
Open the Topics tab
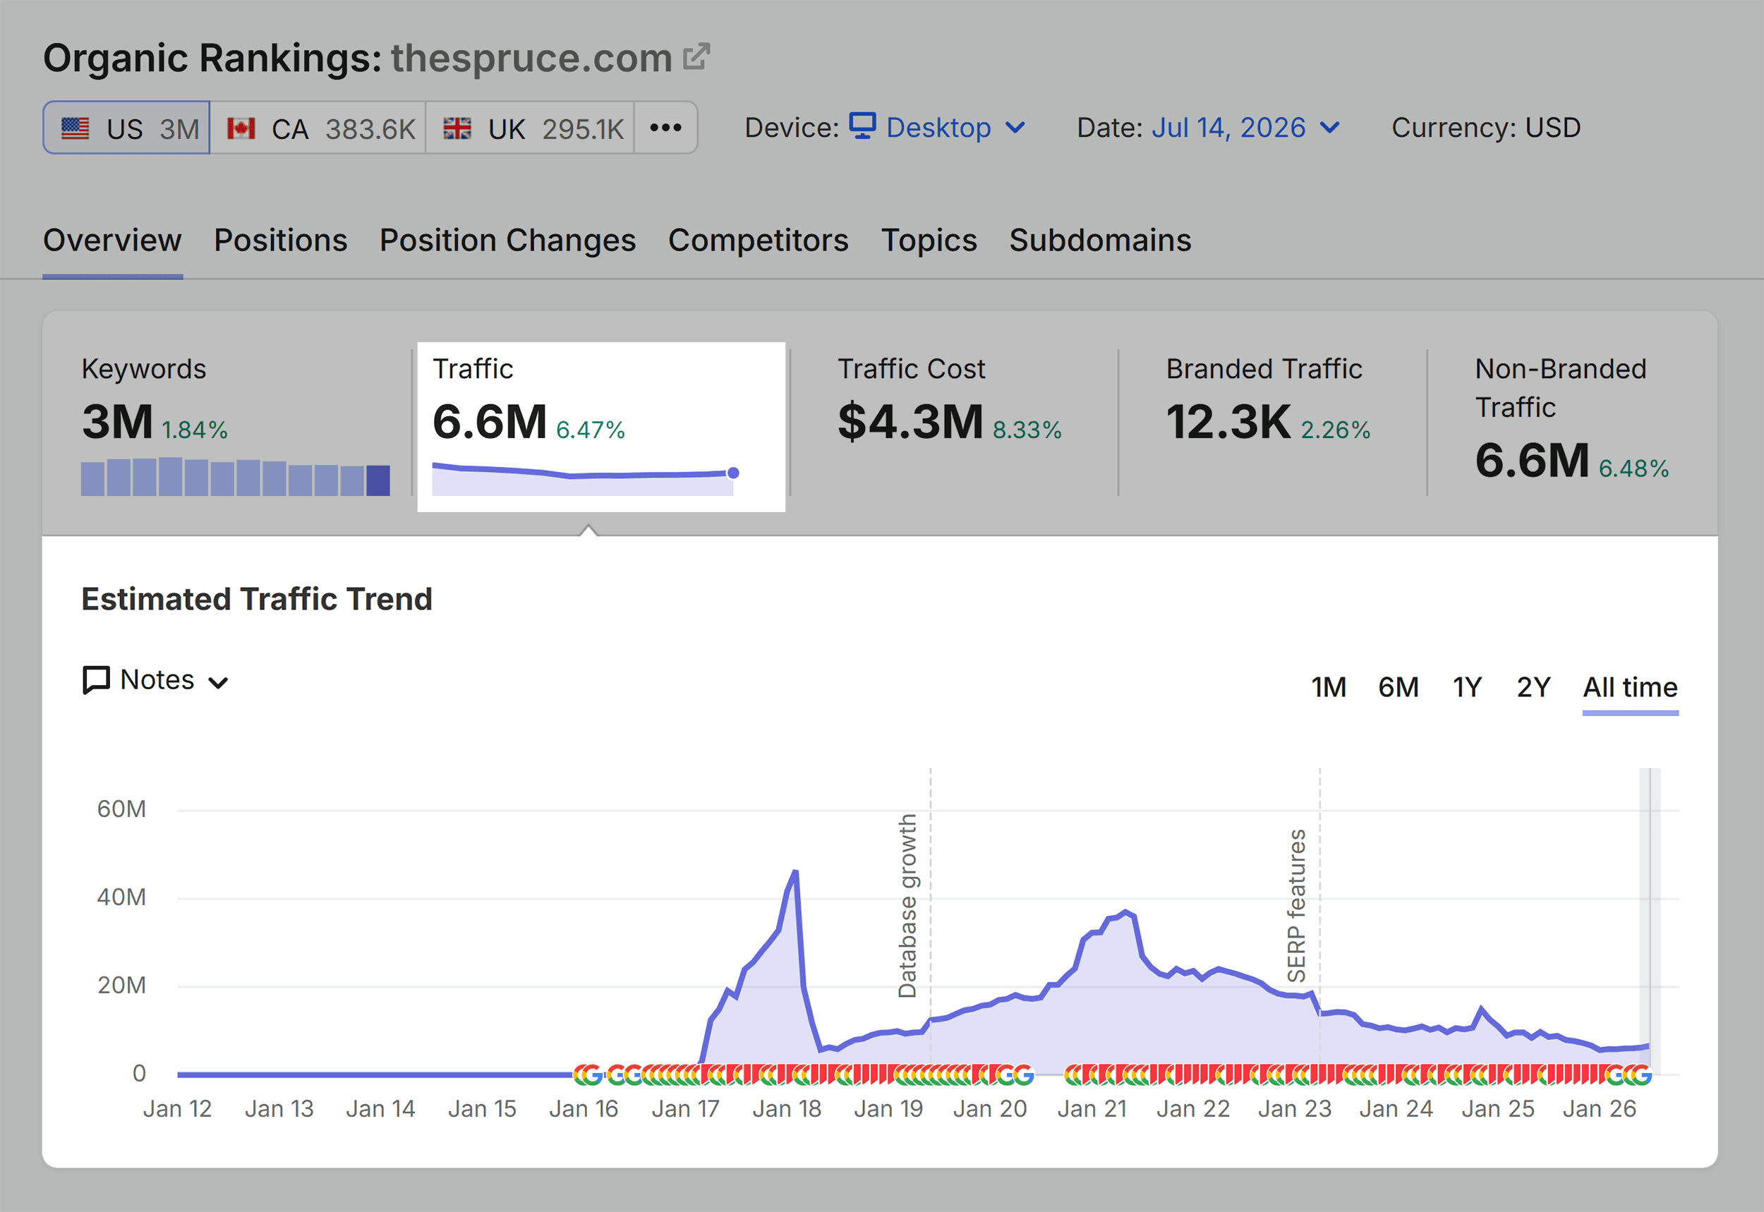coord(929,241)
